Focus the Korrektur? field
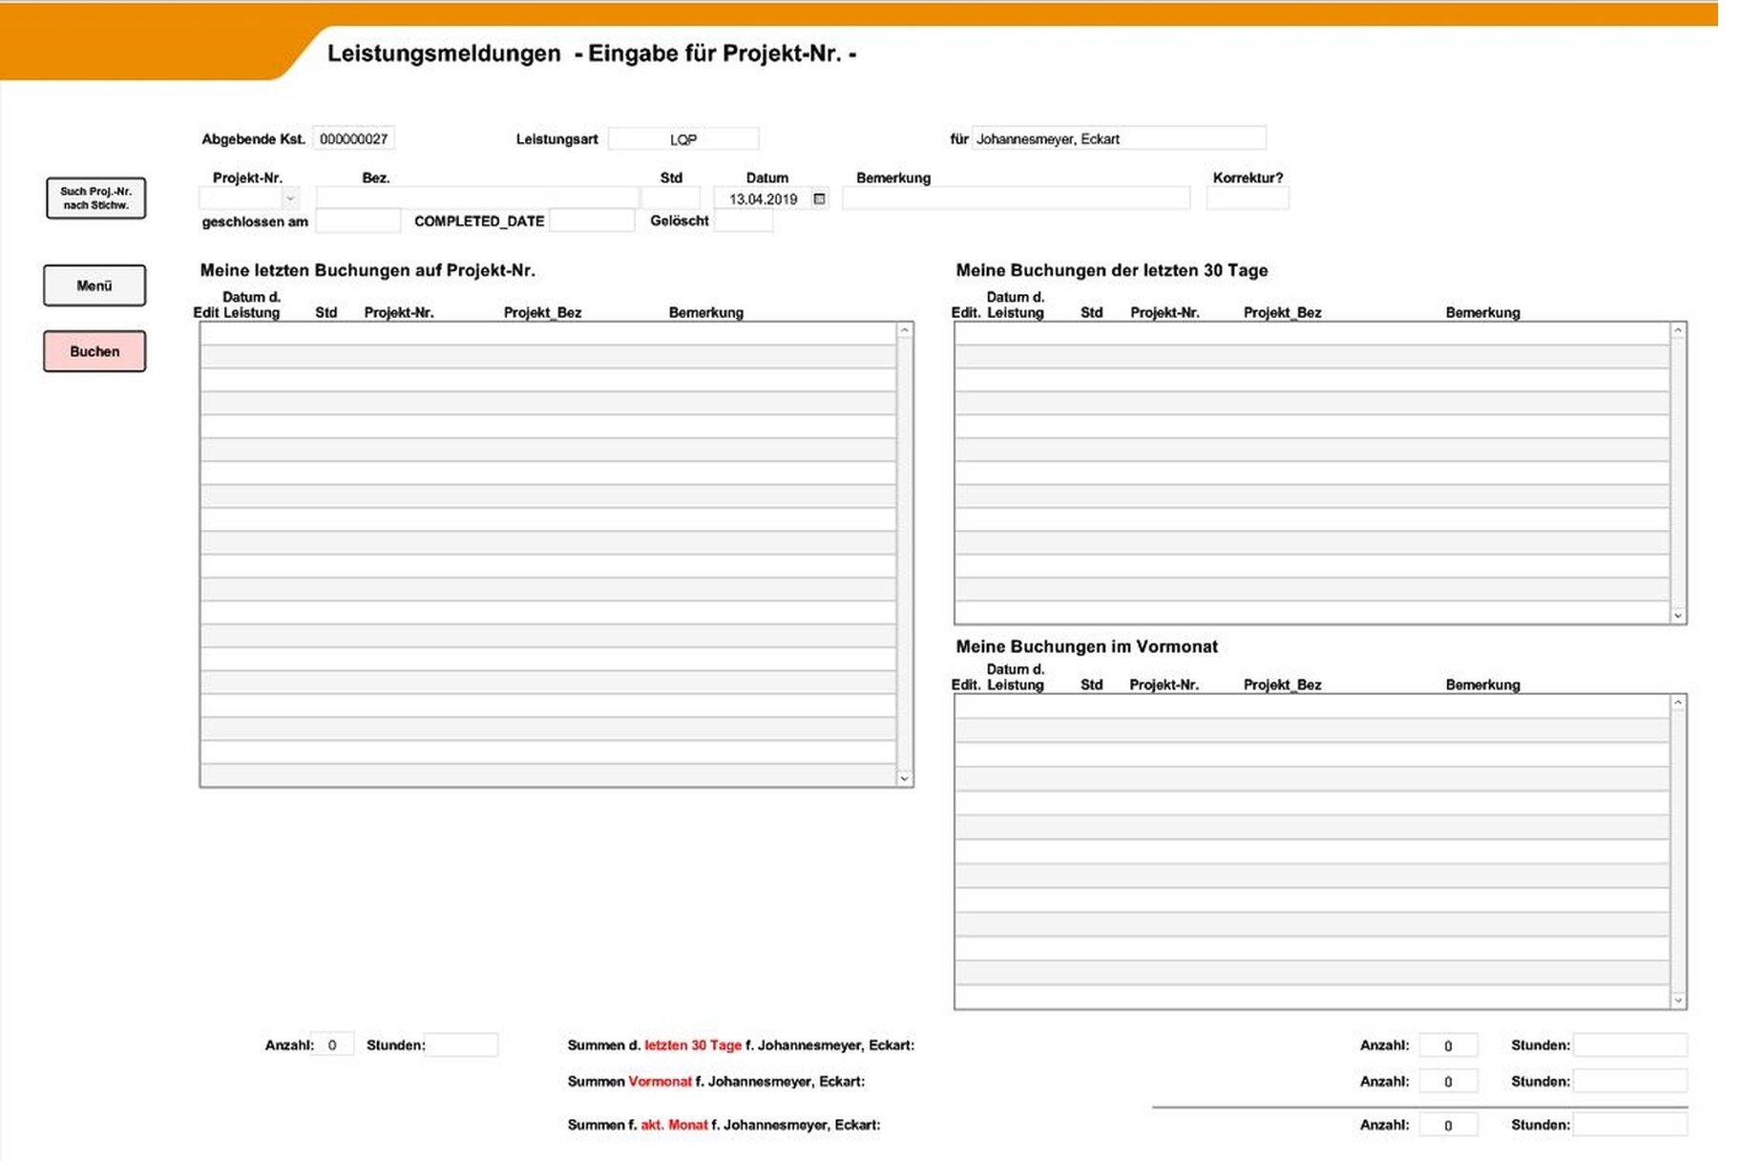The image size is (1741, 1161). (1248, 199)
